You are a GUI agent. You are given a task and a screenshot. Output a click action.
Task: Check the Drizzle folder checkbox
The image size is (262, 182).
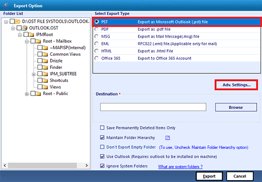coord(40,61)
